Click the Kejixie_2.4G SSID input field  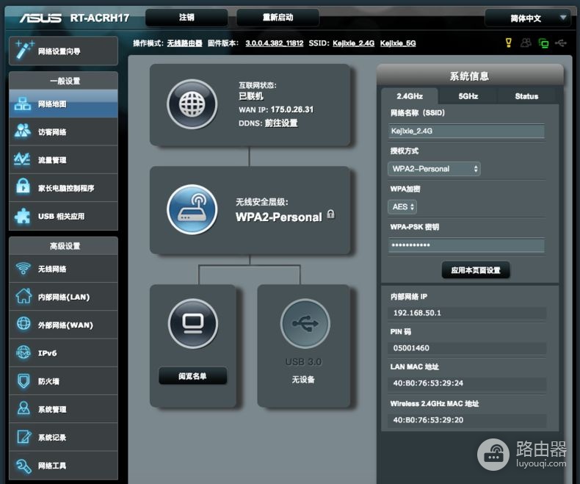(x=466, y=131)
